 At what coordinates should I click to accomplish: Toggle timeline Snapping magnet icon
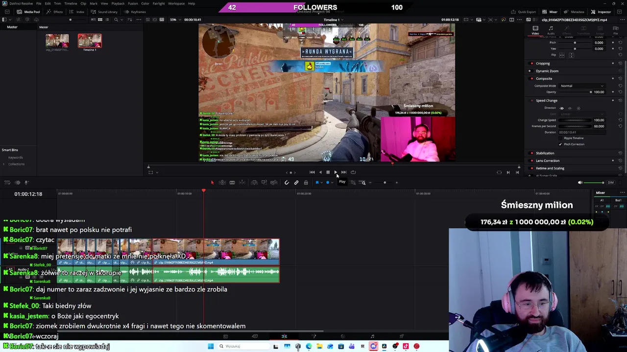pyautogui.click(x=287, y=182)
